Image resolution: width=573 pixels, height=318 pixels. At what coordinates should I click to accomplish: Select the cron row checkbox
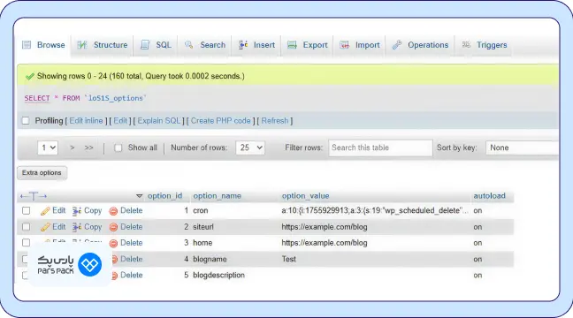click(x=26, y=210)
